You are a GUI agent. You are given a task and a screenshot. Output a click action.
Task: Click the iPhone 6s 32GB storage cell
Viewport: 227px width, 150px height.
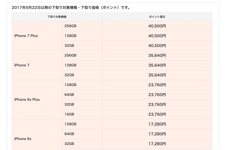82,144
